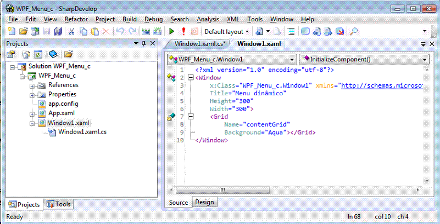This screenshot has width=440, height=224.
Task: Expand the Properties tree node
Action: [x=32, y=96]
